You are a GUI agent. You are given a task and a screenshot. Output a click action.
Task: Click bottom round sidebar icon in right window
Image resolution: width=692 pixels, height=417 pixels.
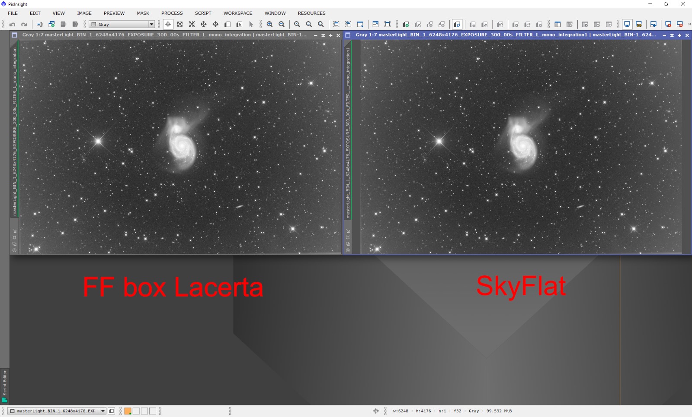(348, 250)
